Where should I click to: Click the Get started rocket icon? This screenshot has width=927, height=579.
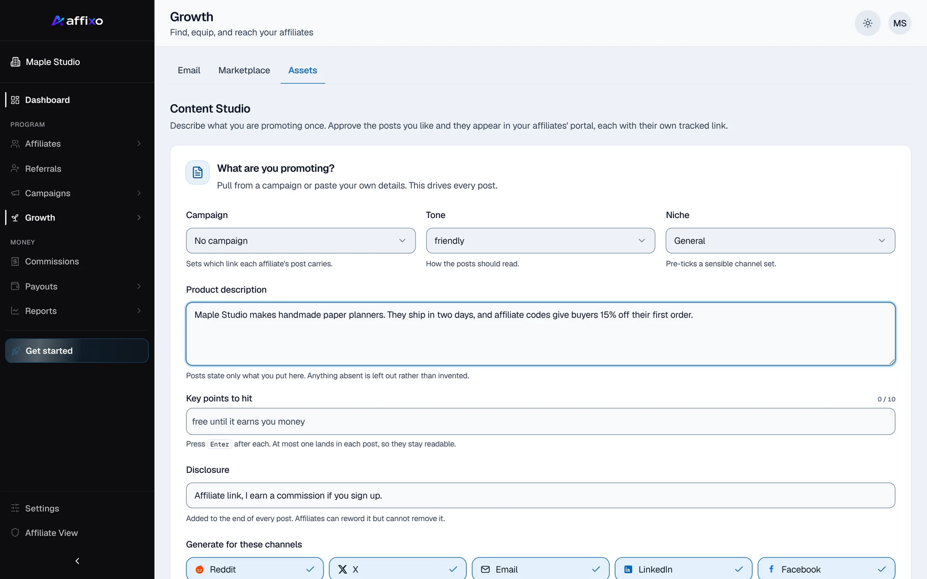15,351
